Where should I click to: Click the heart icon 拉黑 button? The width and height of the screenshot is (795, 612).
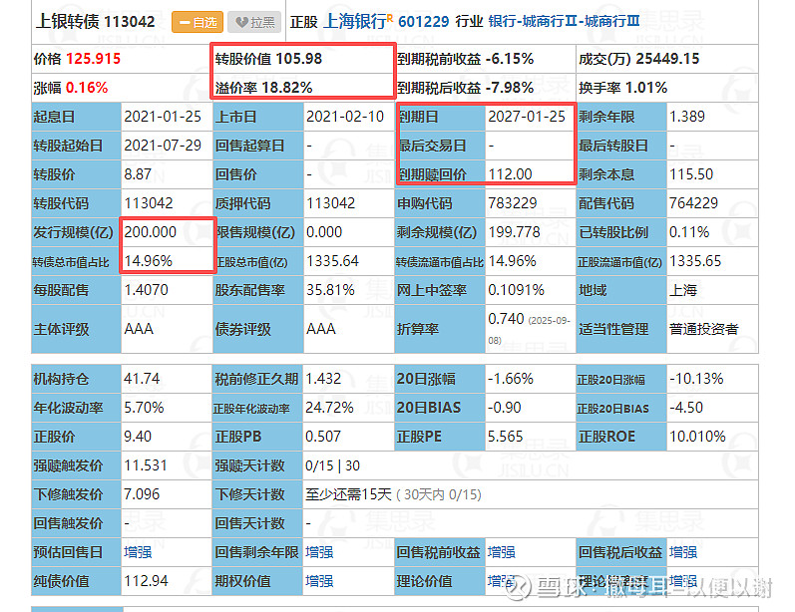(x=254, y=21)
